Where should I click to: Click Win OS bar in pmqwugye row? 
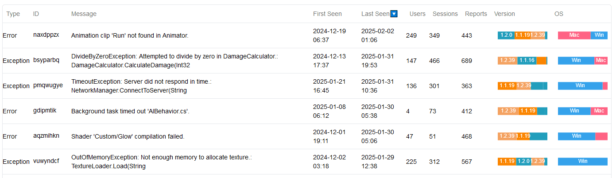click(x=580, y=86)
